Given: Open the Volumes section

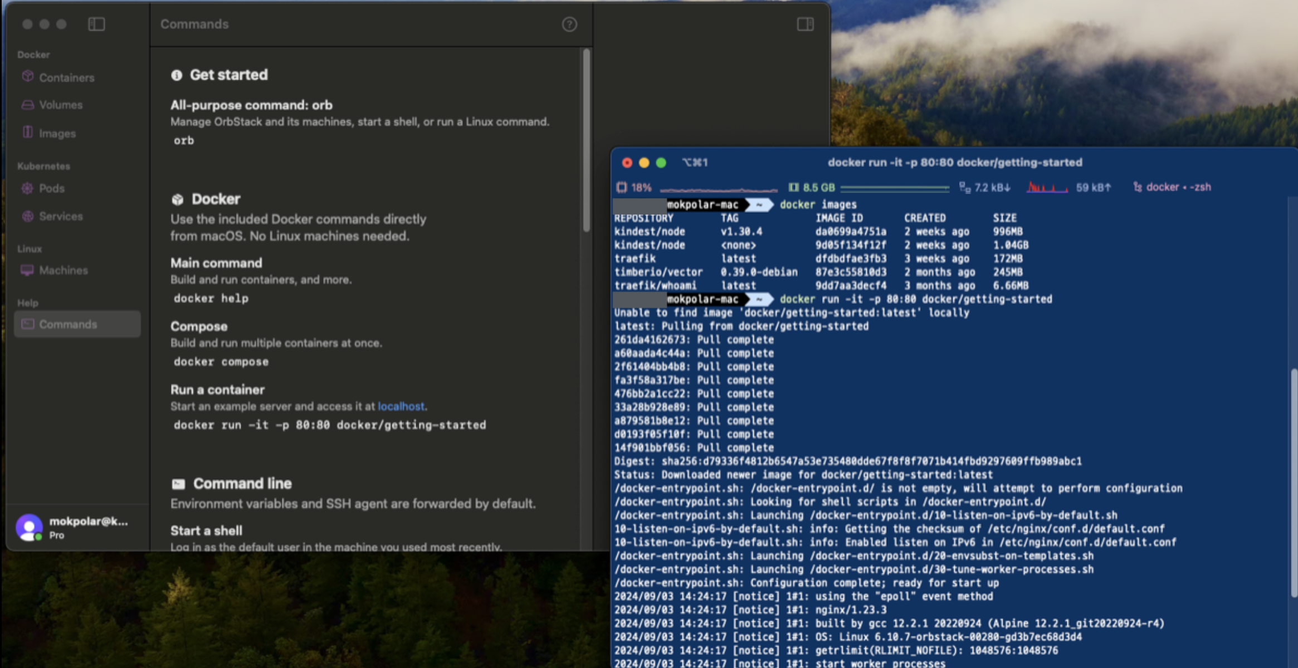Looking at the screenshot, I should 60,105.
